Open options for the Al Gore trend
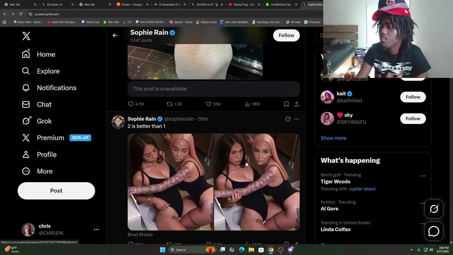This screenshot has width=453, height=255. tap(423, 203)
